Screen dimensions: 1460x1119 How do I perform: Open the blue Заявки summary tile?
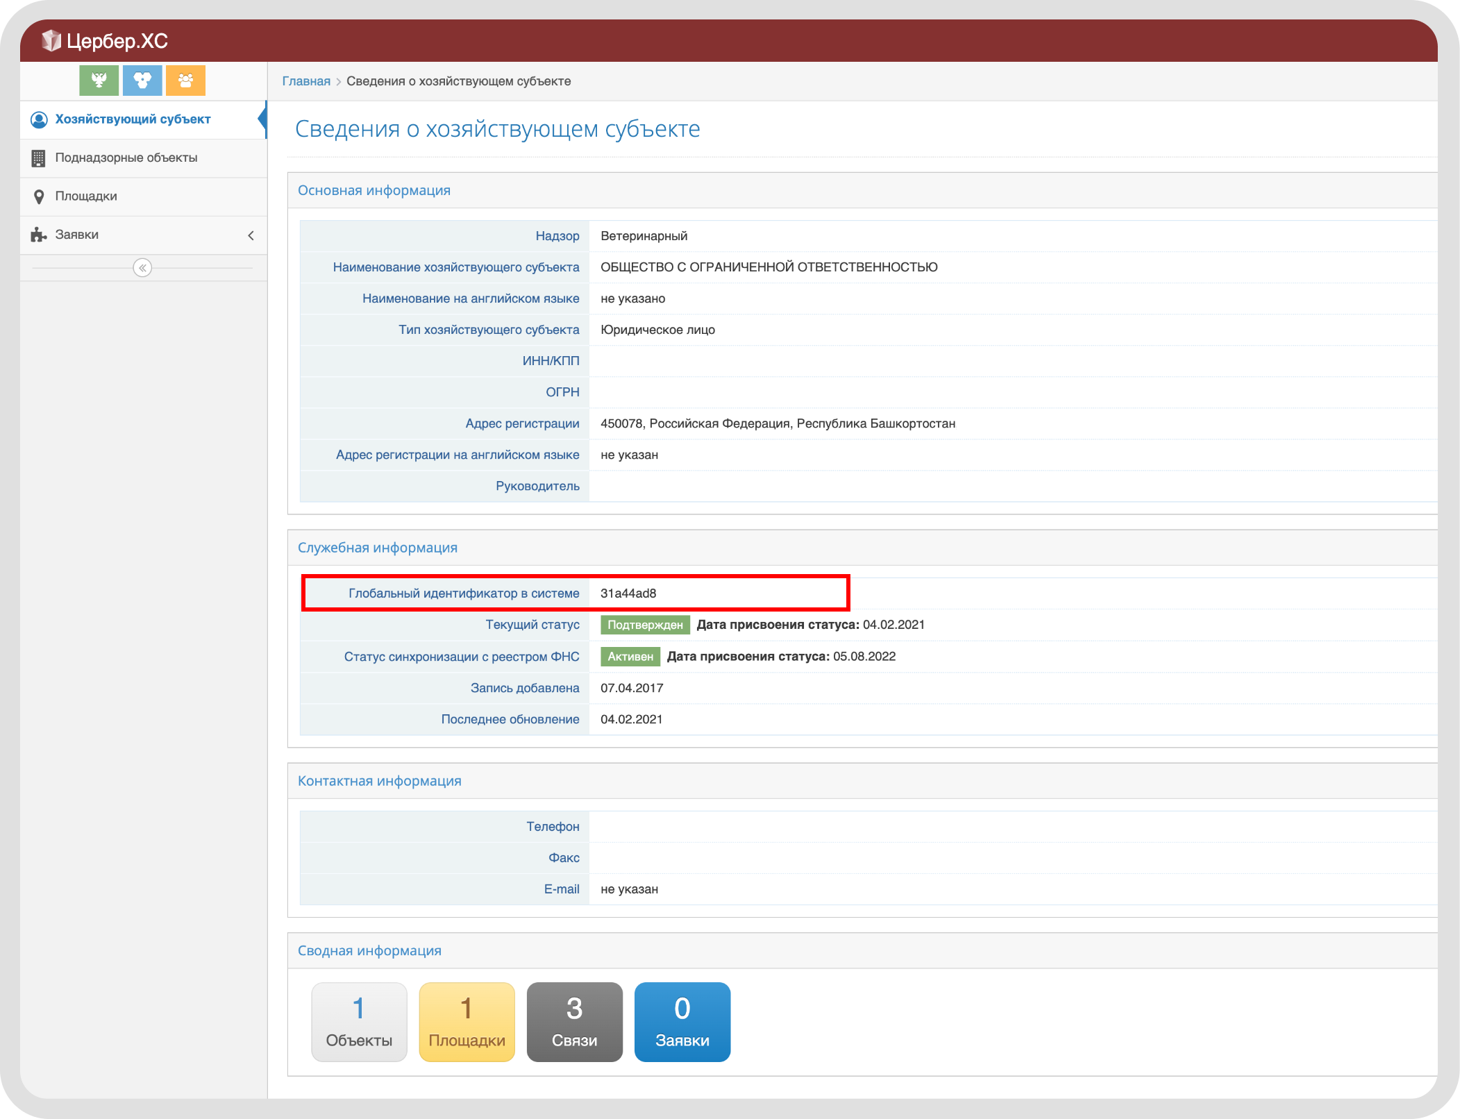tap(682, 1022)
